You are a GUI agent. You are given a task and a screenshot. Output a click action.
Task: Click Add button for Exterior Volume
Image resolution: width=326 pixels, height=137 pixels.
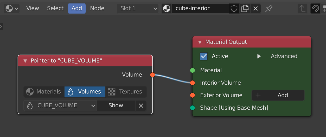point(278,95)
